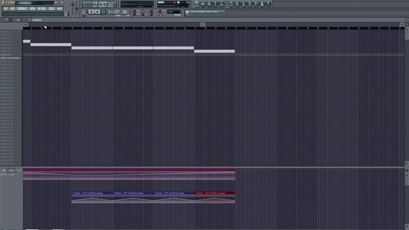This screenshot has width=409, height=230.
Task: Click the vertical scrollbar down arrow
Action: pyautogui.click(x=406, y=164)
